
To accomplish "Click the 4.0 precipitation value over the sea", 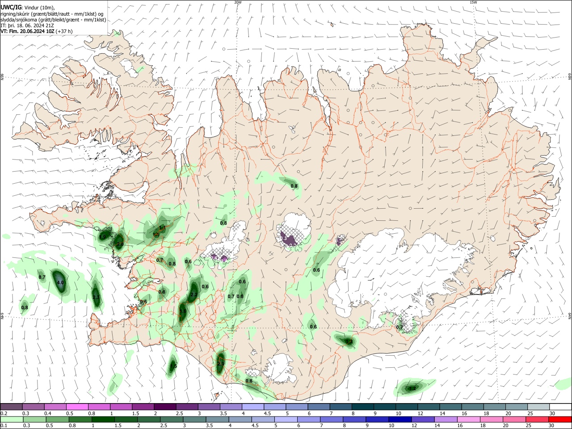I will tap(61, 283).
